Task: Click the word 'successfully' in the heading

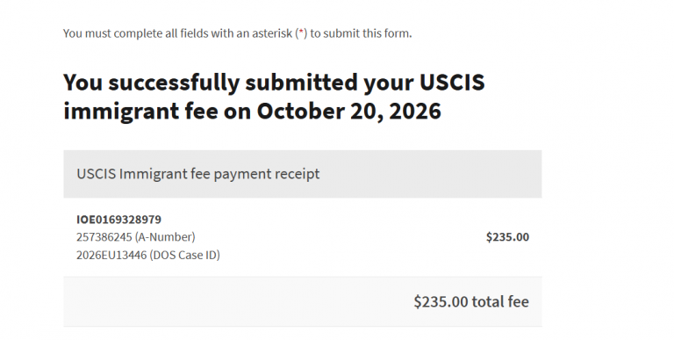Action: 174,83
